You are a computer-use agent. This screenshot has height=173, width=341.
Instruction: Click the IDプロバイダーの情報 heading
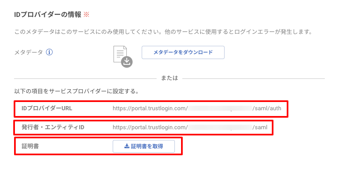click(x=48, y=15)
